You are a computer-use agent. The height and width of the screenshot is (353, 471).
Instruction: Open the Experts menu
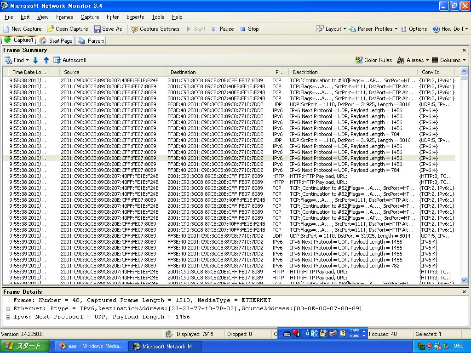(x=135, y=17)
